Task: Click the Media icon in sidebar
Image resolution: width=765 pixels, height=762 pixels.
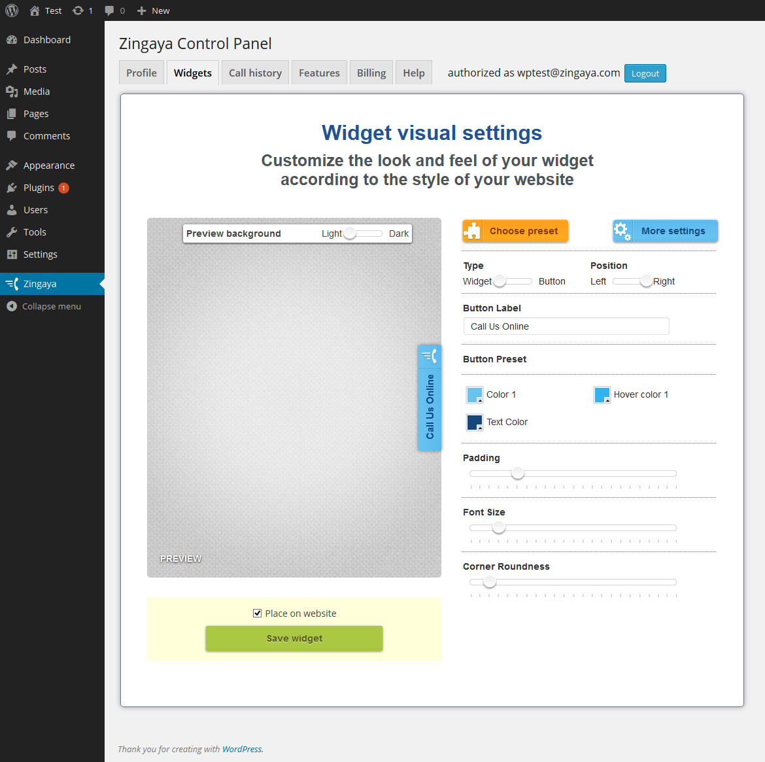Action: [x=12, y=92]
